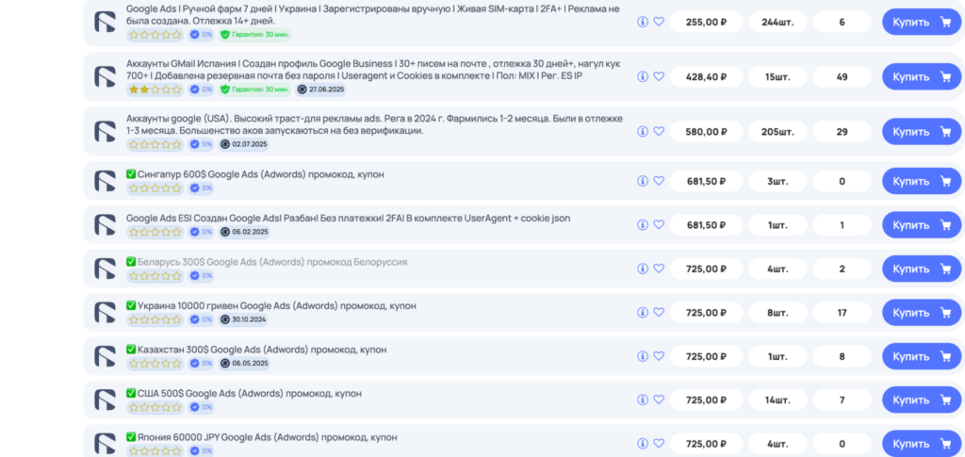
Task: Heart the Аккаунты google (USA) listing
Action: (659, 132)
